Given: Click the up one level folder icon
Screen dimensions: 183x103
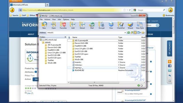Looking at the screenshot, I should (x=132, y=33).
